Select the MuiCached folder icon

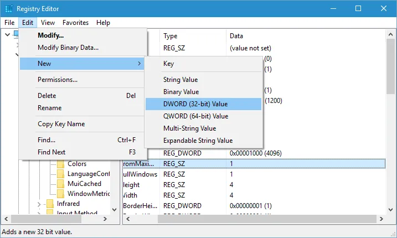coord(61,184)
